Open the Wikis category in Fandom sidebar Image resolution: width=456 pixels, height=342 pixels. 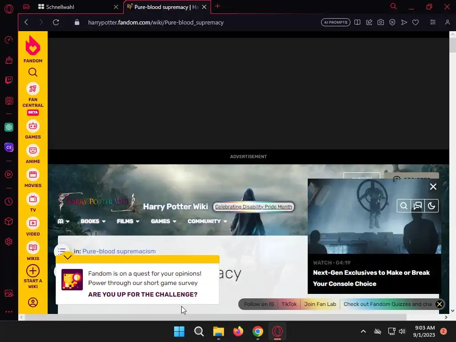click(33, 251)
